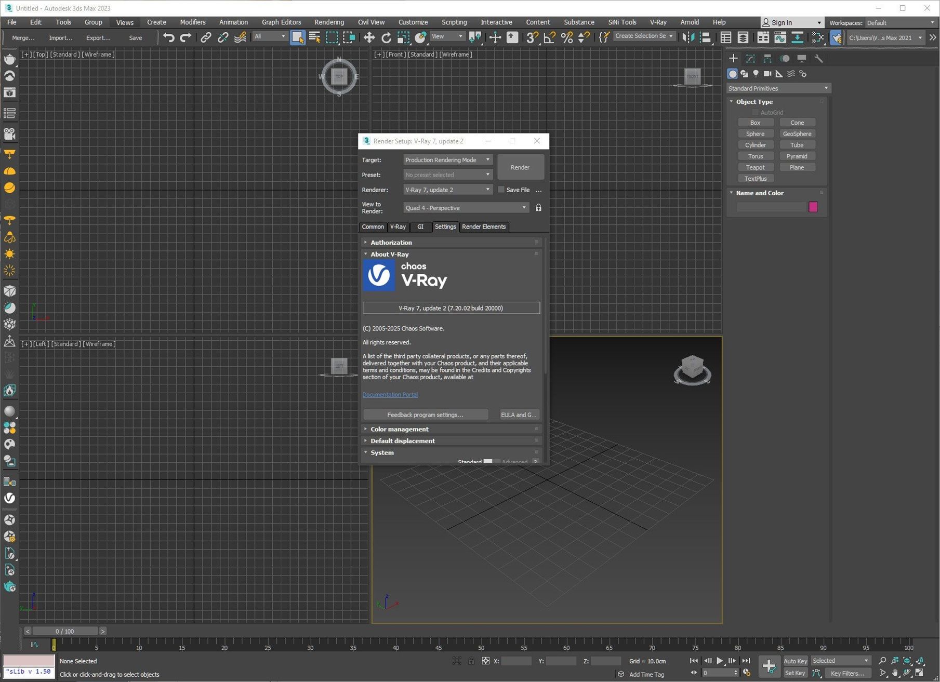Select the Rotate transform tool
940x682 pixels.
click(386, 37)
